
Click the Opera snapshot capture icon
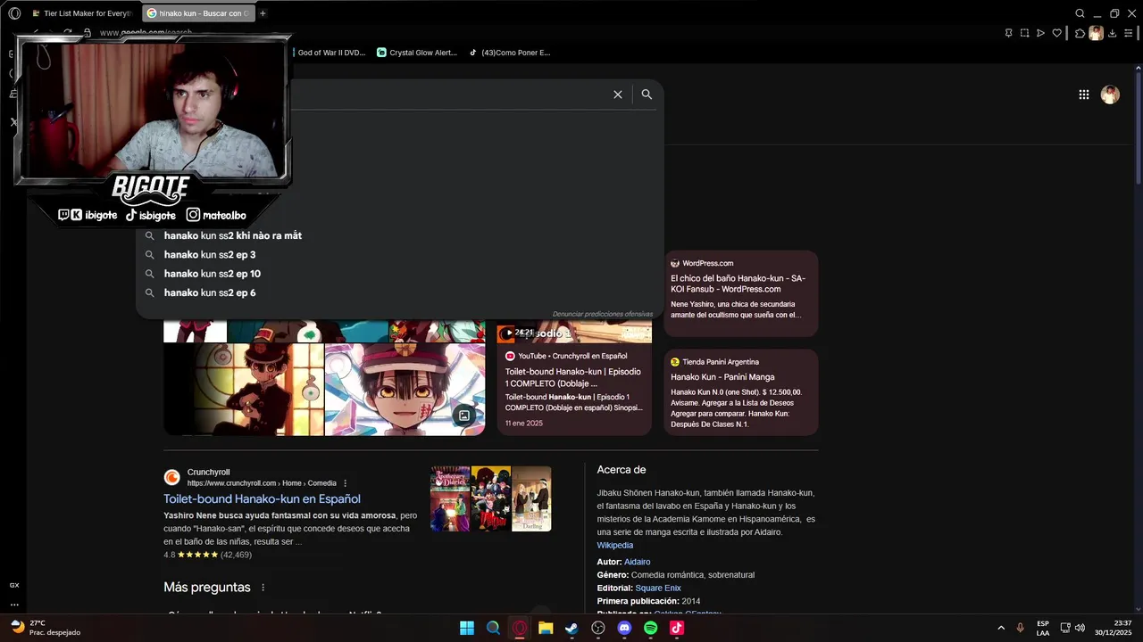click(x=1025, y=33)
